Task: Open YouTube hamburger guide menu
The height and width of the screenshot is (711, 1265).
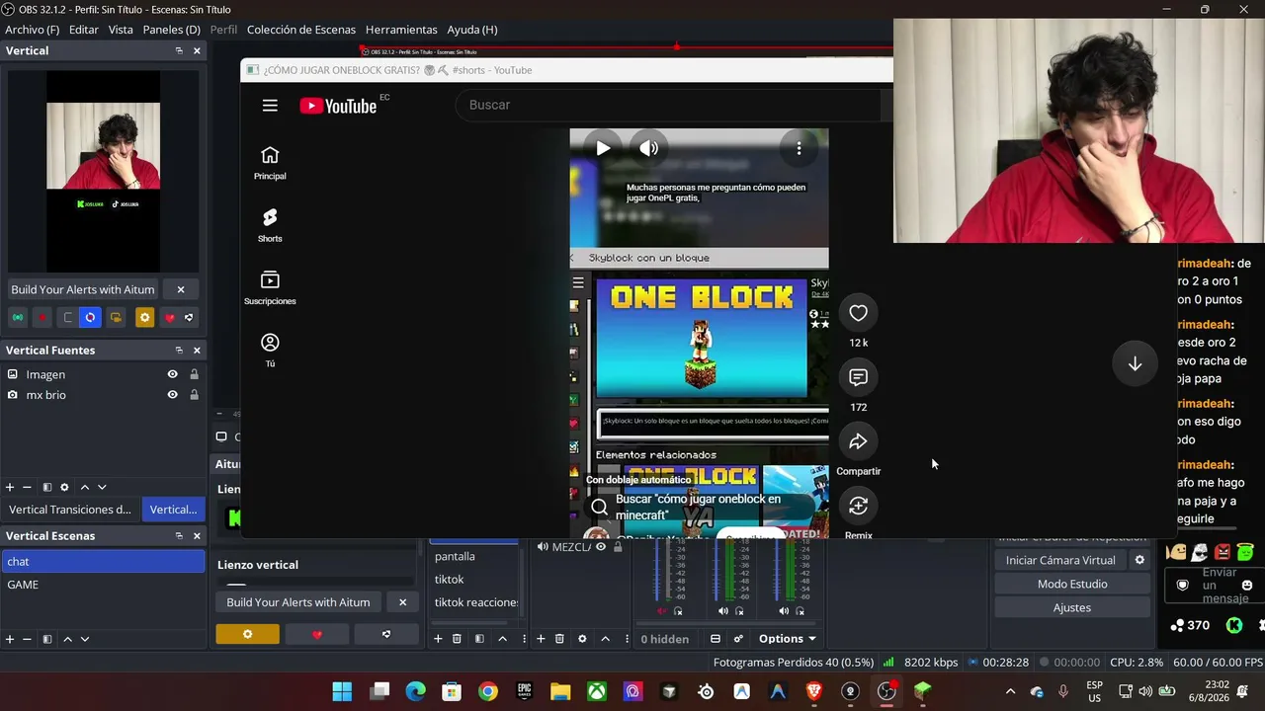Action: pyautogui.click(x=270, y=106)
